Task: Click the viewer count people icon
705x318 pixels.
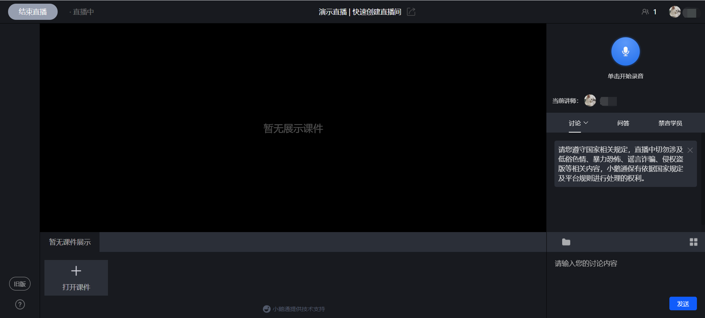Action: click(645, 12)
